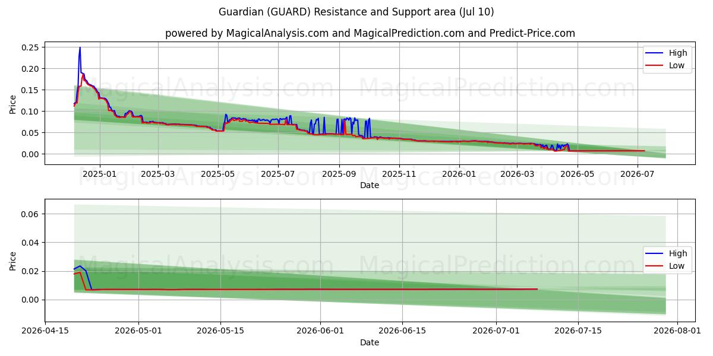
Task: Click the "2026-07-01" x-axis label in the bottom chart
Action: coord(496,332)
